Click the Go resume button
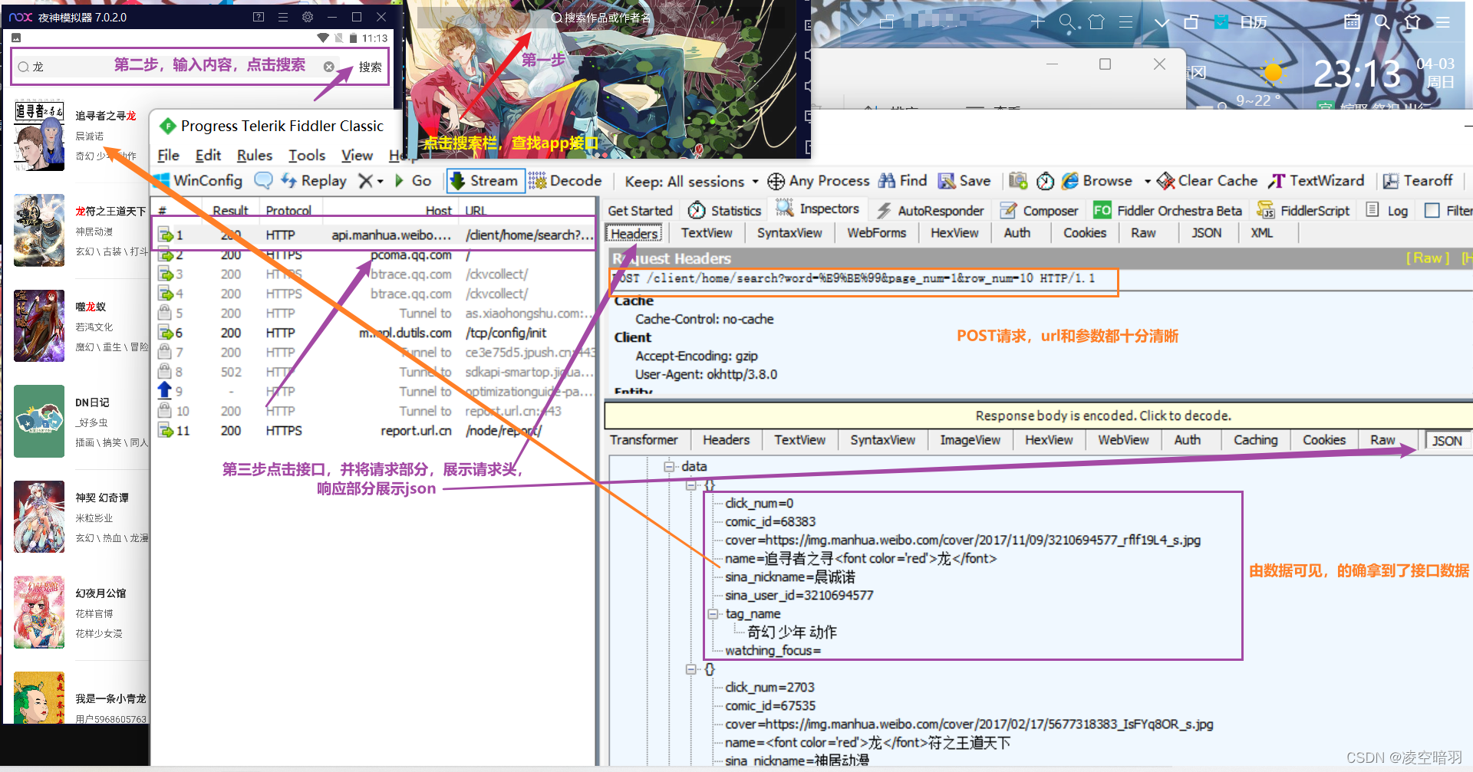Viewport: 1473px width, 772px height. tap(414, 181)
